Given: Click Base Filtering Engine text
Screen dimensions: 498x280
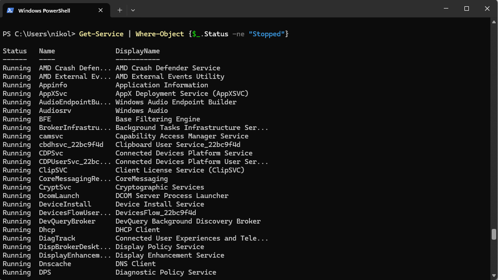Looking at the screenshot, I should (158, 119).
